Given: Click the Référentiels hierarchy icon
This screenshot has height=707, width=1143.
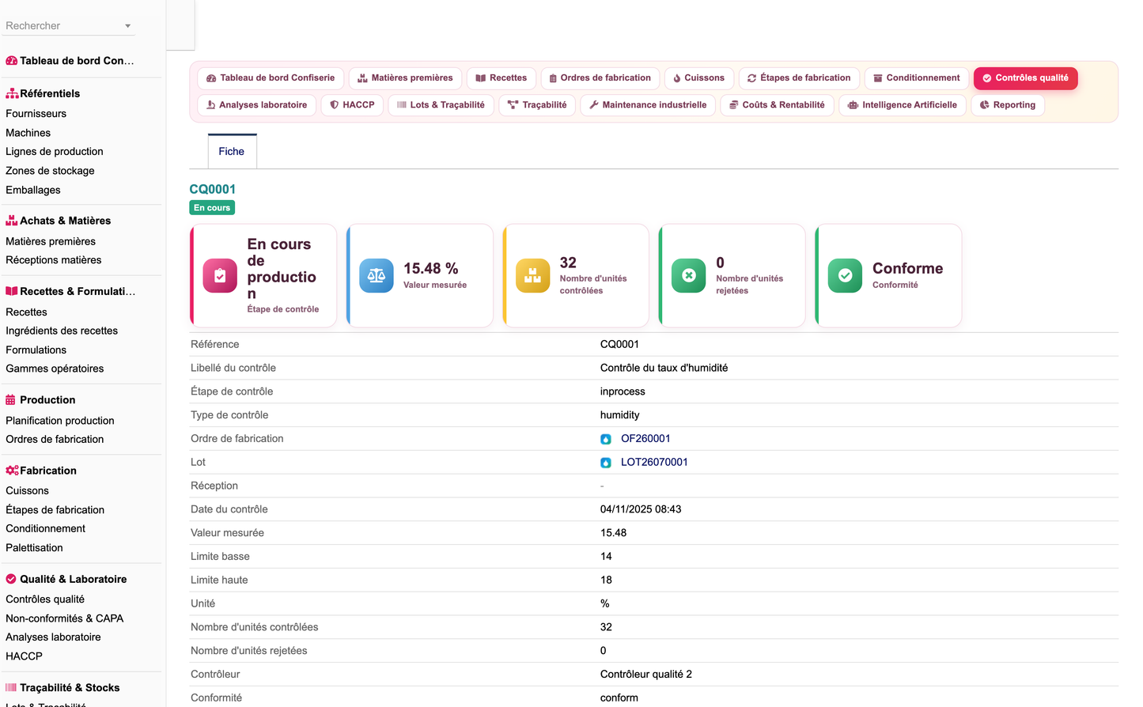Looking at the screenshot, I should 12,93.
